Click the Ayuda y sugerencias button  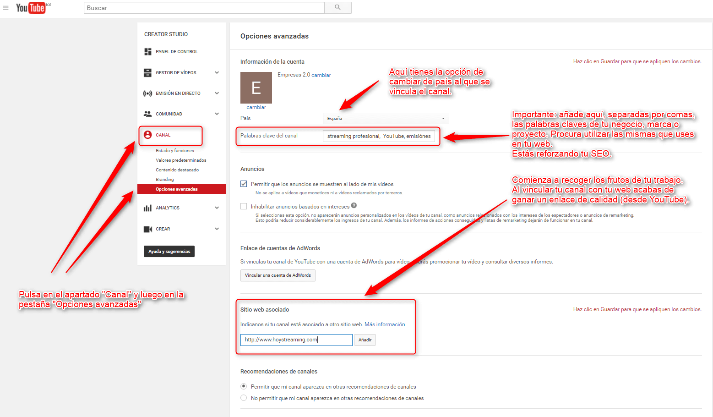pyautogui.click(x=169, y=252)
